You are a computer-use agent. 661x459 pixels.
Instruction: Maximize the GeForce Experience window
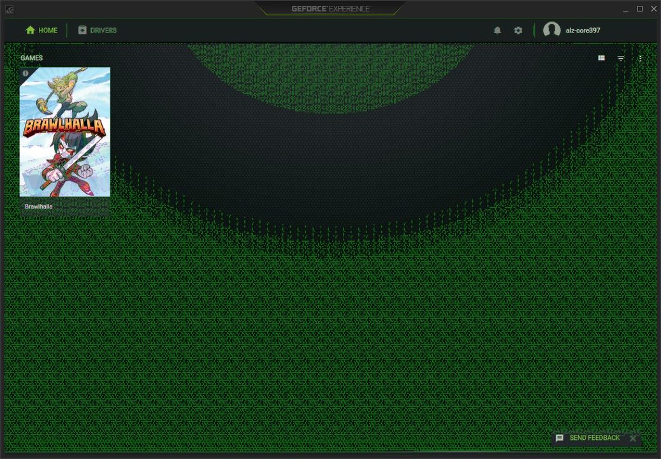point(639,9)
